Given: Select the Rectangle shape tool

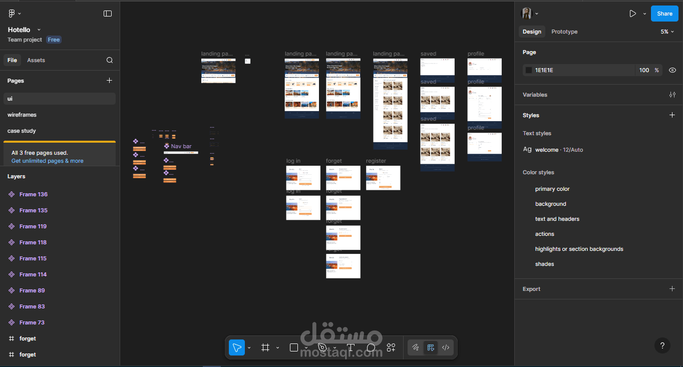Looking at the screenshot, I should pos(294,347).
